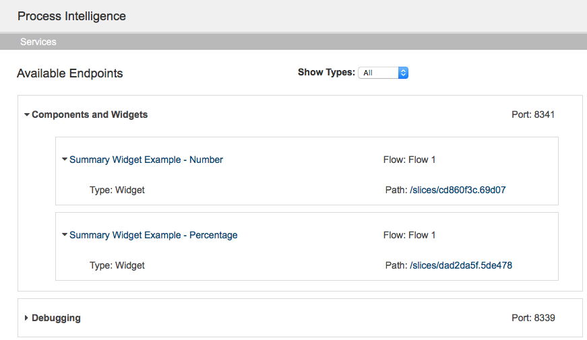This screenshot has height=340, width=587.
Task: Click the Components and Widgets heading
Action: click(90, 114)
